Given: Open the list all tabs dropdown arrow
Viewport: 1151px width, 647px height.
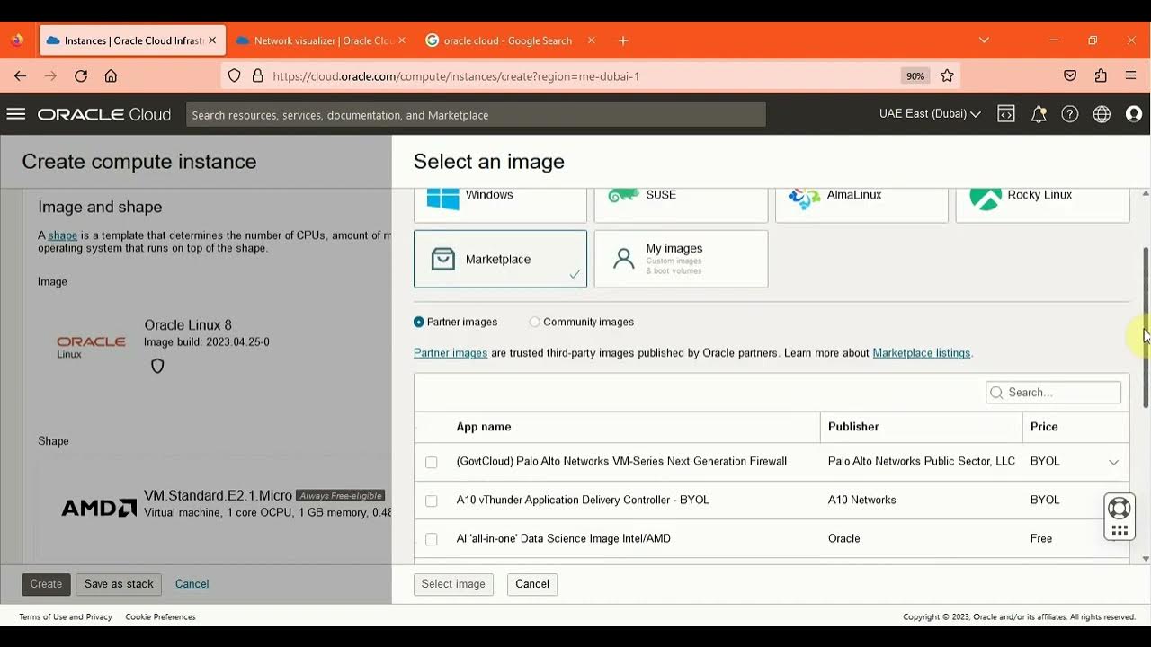Looking at the screenshot, I should (x=984, y=40).
